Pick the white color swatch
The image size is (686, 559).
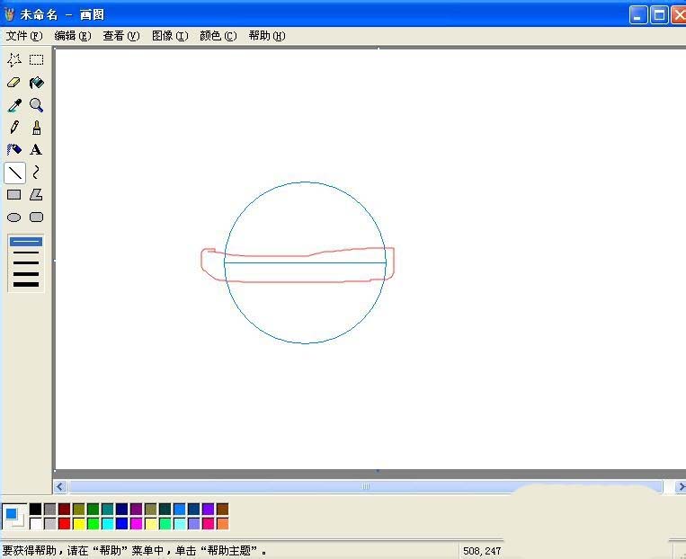tap(35, 524)
